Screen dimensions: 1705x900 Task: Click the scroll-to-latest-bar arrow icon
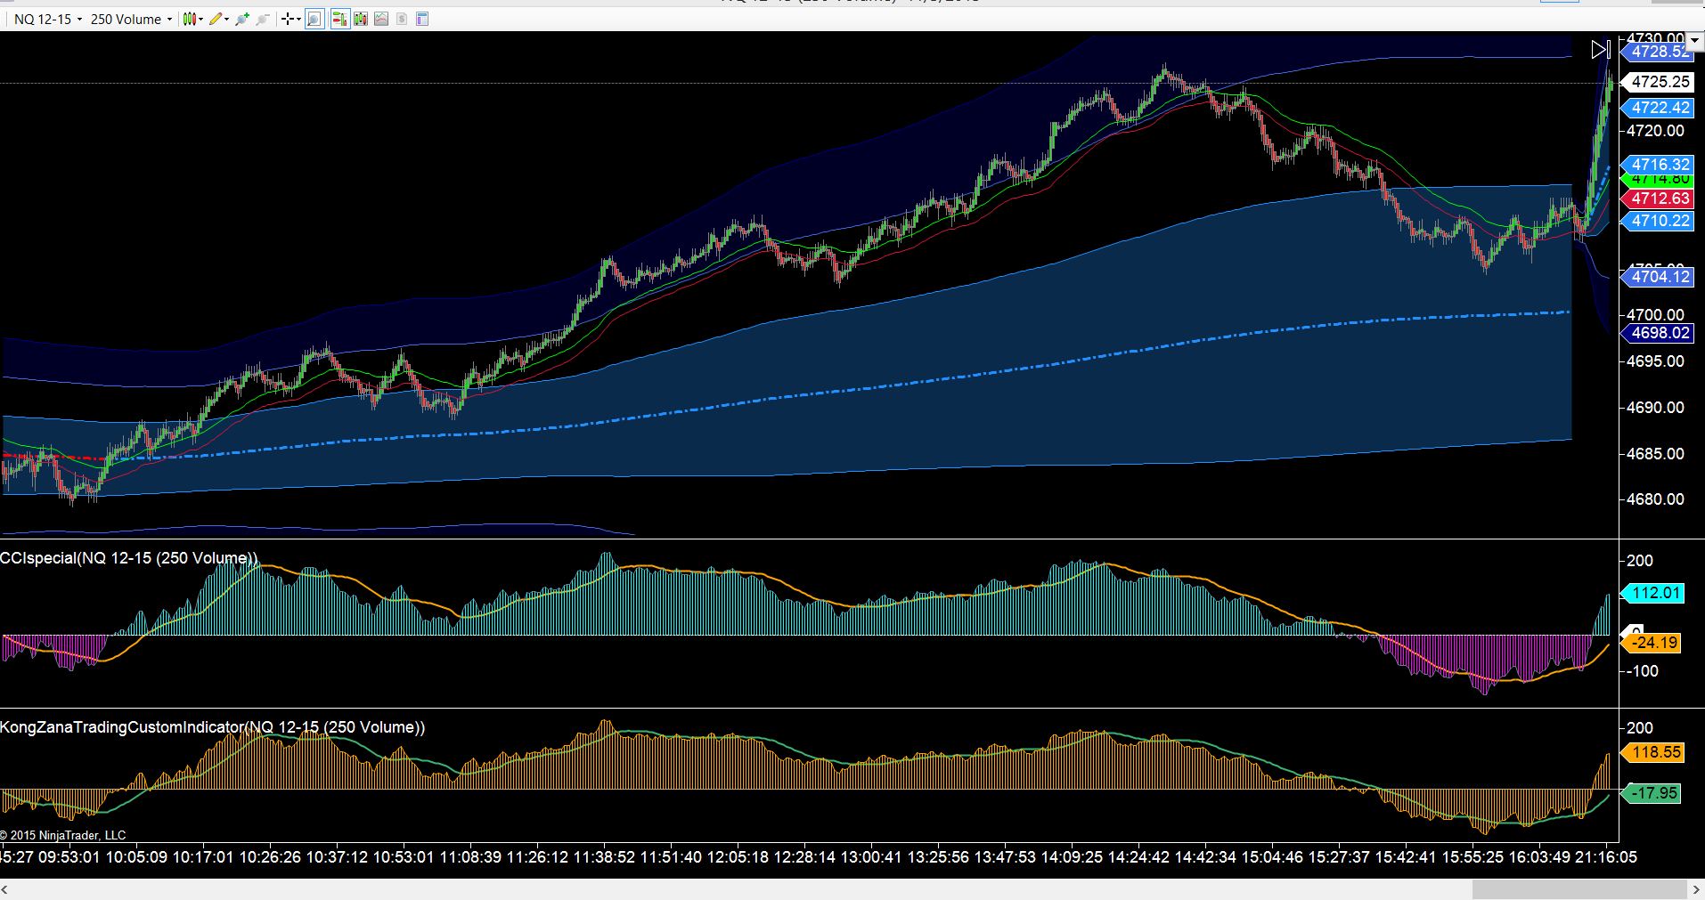pos(1601,50)
